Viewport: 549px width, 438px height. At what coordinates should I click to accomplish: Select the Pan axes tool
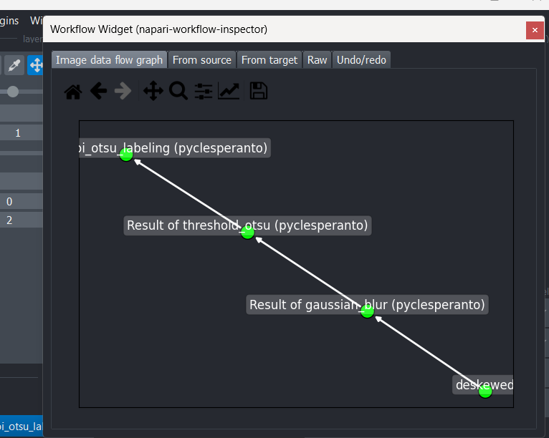(x=153, y=91)
